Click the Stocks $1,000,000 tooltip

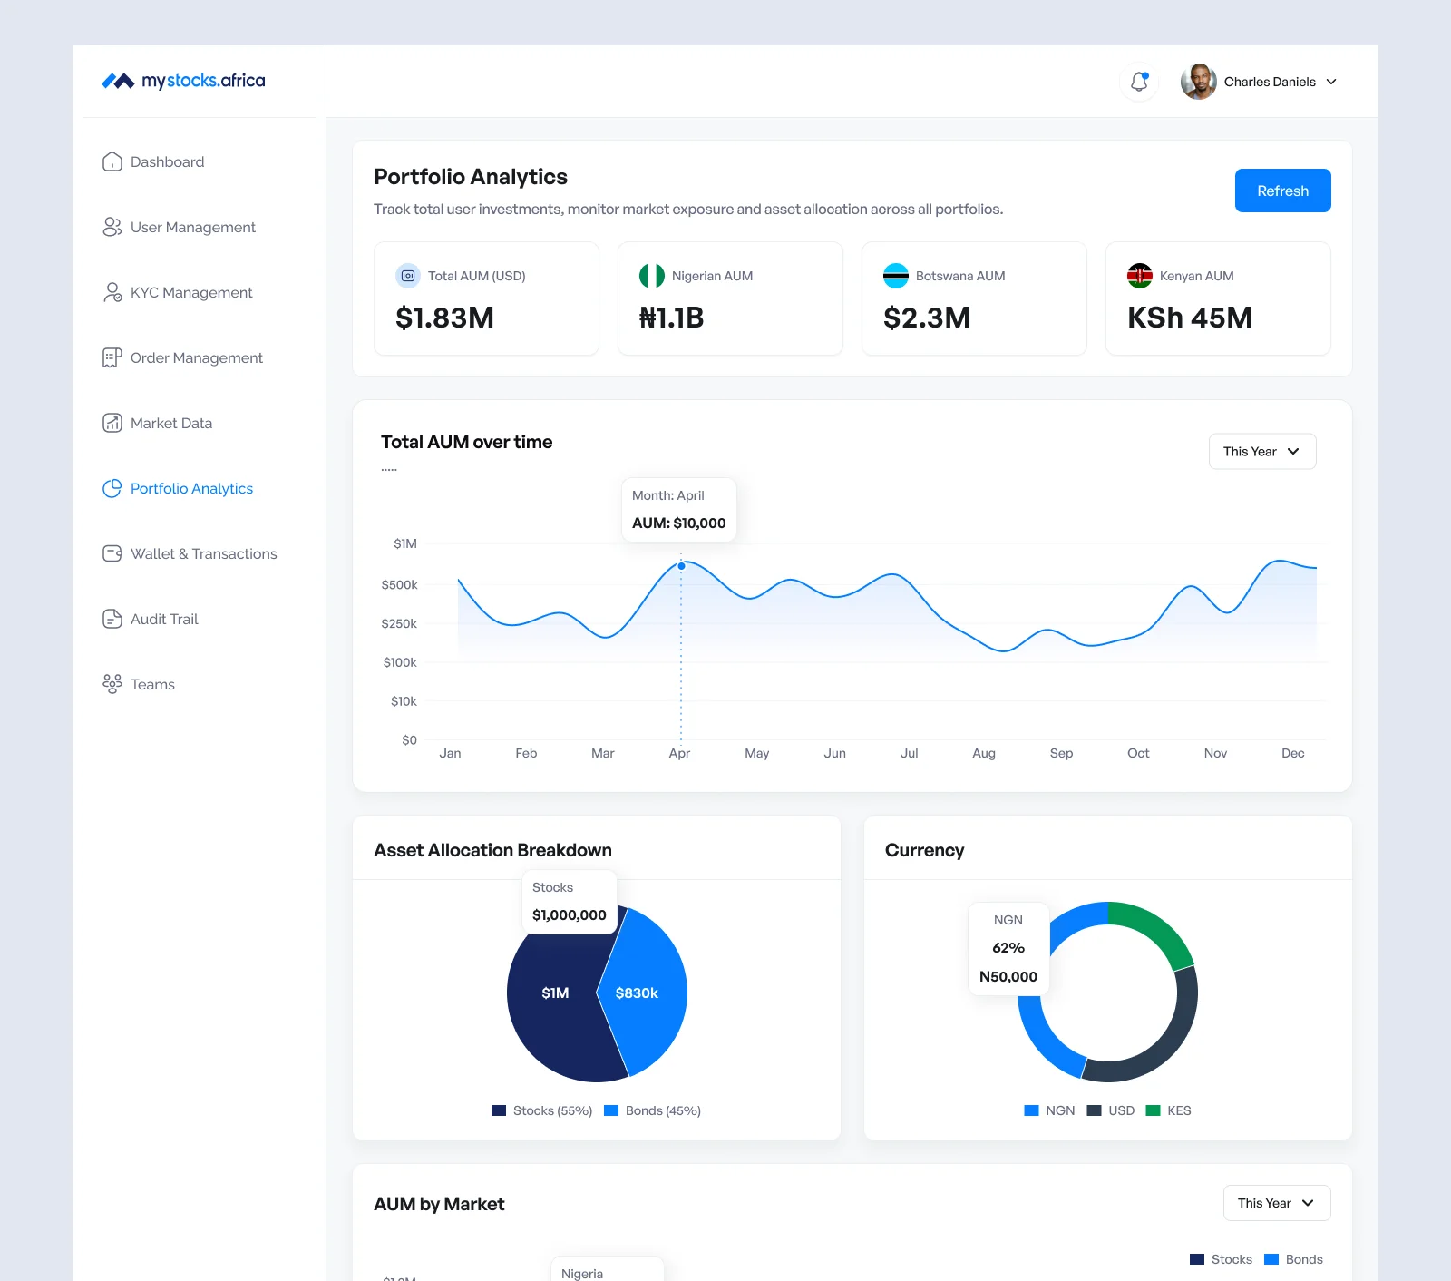click(570, 902)
